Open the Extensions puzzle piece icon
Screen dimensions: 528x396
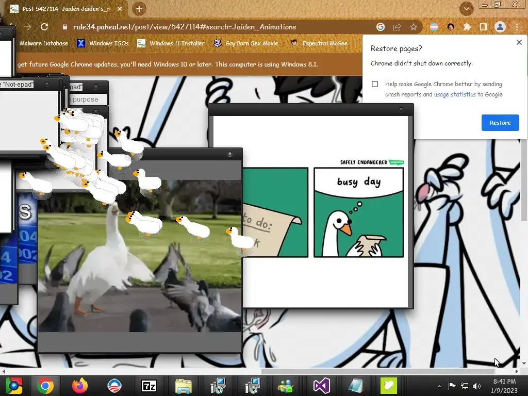(x=467, y=27)
